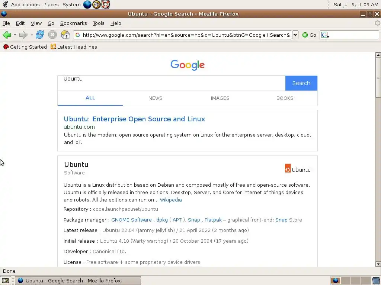Image resolution: width=381 pixels, height=285 pixels.
Task: Click the throbber activity indicator icon
Action: click(377, 23)
